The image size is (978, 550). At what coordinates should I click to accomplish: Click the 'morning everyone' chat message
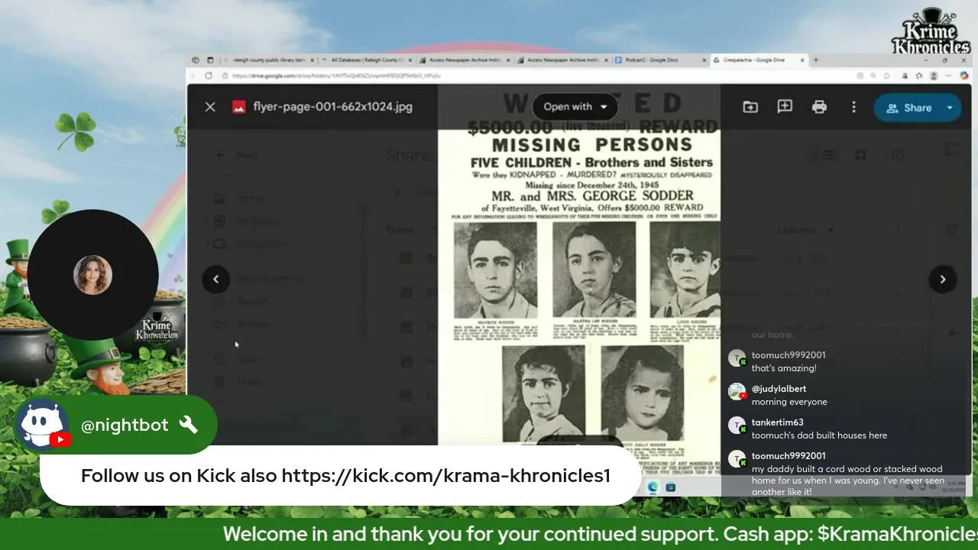click(x=789, y=402)
